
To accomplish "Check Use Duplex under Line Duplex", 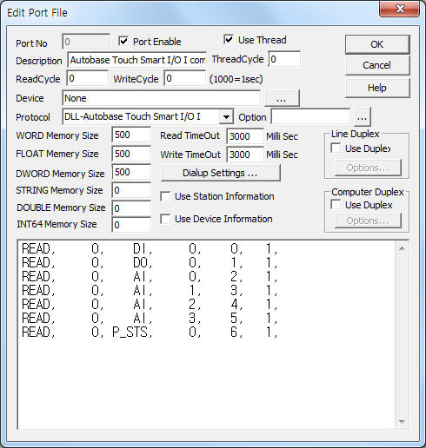I will click(336, 148).
